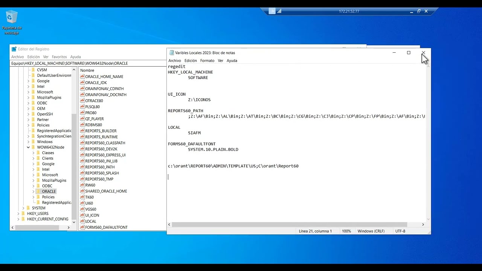Expand the SYSTEM key node
The width and height of the screenshot is (482, 271).
pyautogui.click(x=23, y=208)
